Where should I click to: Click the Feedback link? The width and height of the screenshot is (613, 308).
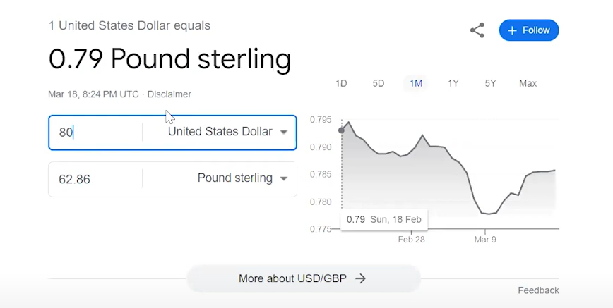pyautogui.click(x=538, y=290)
